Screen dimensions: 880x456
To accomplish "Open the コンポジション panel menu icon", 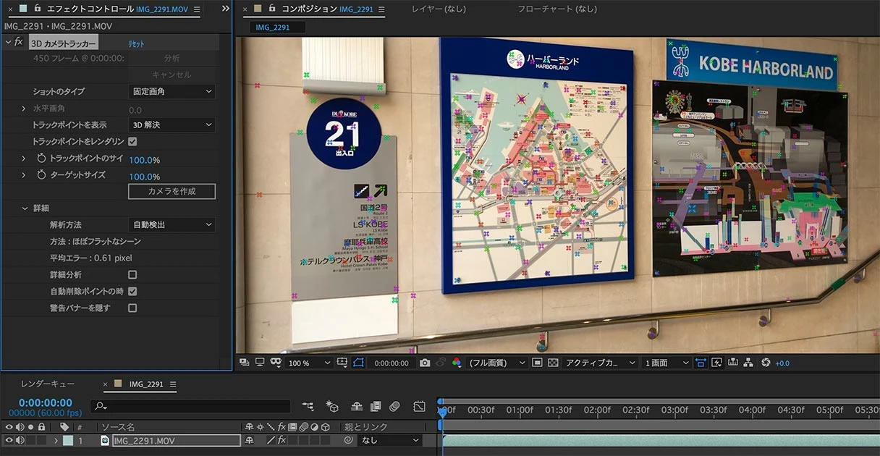I will pyautogui.click(x=381, y=9).
